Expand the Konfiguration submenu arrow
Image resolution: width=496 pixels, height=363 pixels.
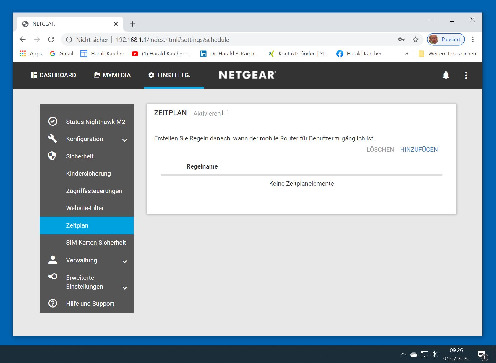click(x=125, y=140)
